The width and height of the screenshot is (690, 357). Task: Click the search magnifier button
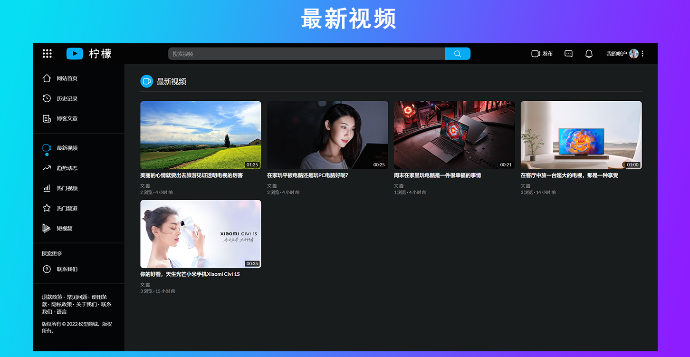coord(458,54)
